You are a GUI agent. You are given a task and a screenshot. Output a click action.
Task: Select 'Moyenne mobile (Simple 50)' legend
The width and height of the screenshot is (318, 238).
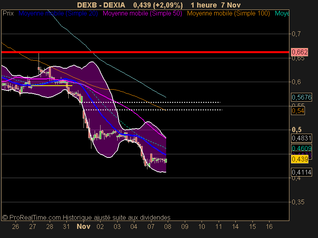click(142, 13)
